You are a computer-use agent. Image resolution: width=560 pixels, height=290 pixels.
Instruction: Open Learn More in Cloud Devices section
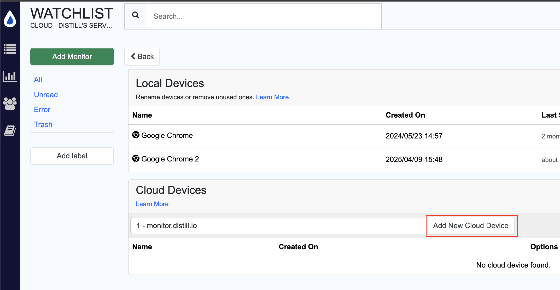(152, 204)
